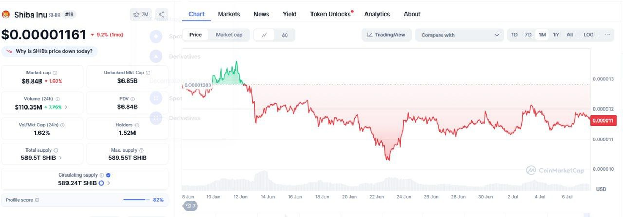The width and height of the screenshot is (623, 217).
Task: Toggle chart to Market cap view
Action: (229, 35)
